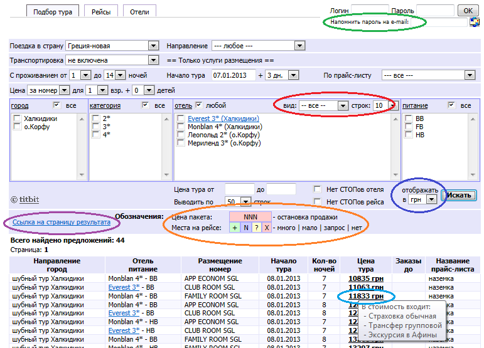Switch to the Рейсы tab
Screen dimensions: 484x348
101,12
